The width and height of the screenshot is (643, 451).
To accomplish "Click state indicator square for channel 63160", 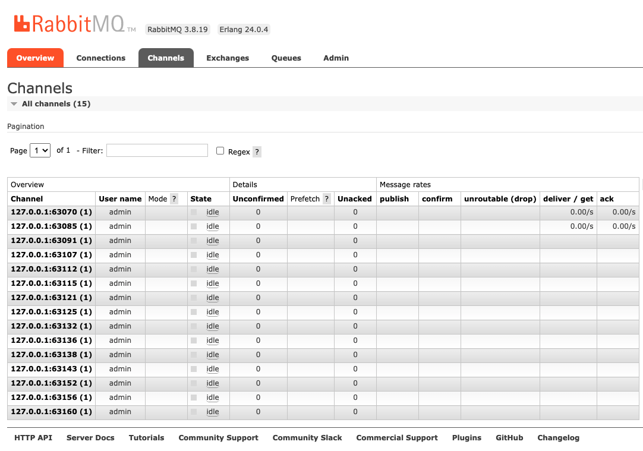I will [194, 412].
